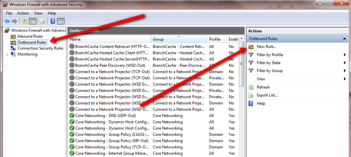
Task: Click the Up one level folder icon
Action: click(x=25, y=22)
